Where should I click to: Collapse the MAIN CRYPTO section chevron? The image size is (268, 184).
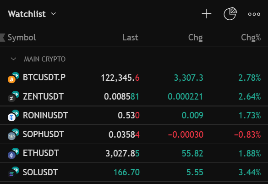13,59
